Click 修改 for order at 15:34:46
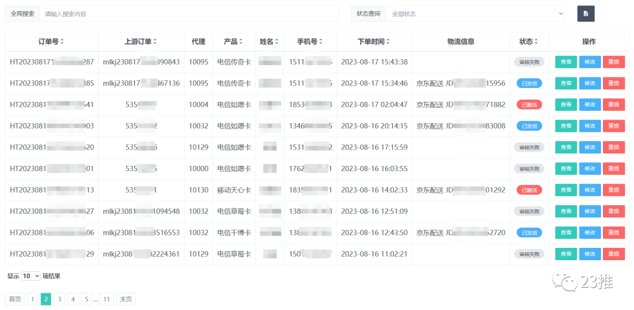The width and height of the screenshot is (634, 310). pyautogui.click(x=590, y=84)
